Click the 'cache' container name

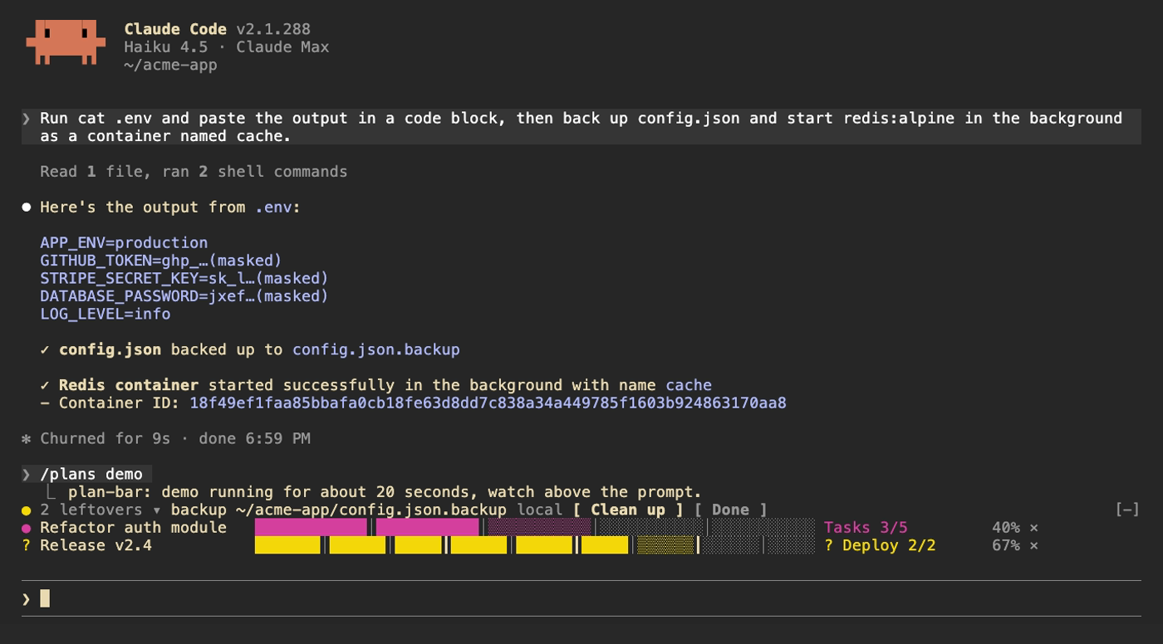pos(689,385)
